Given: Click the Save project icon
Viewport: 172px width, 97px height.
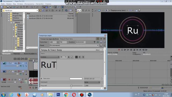Looking at the screenshot, I should coord(8,7).
